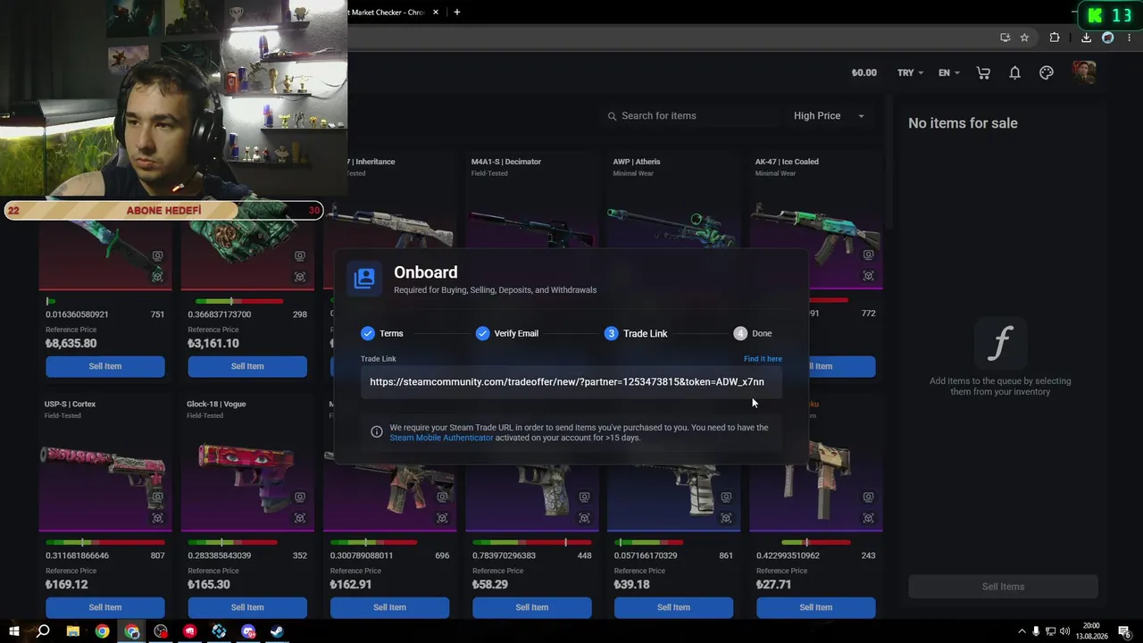
Task: Open the TRY currency dropdown
Action: tap(910, 73)
